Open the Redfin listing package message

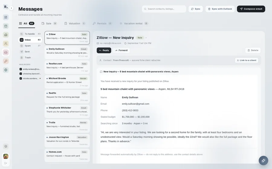(67, 97)
